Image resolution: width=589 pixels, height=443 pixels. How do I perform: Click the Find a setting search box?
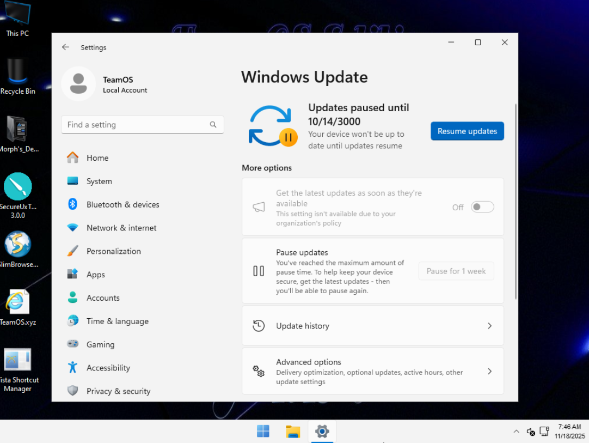pyautogui.click(x=136, y=125)
